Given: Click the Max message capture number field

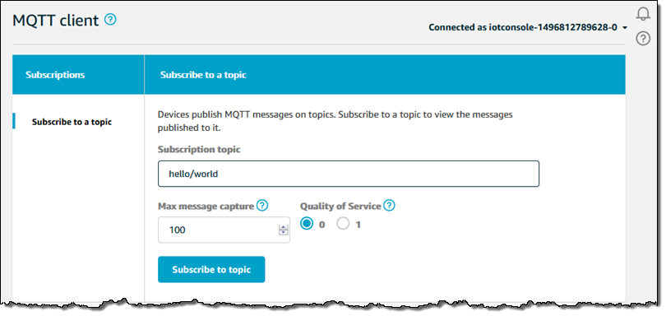Looking at the screenshot, I should click(224, 230).
